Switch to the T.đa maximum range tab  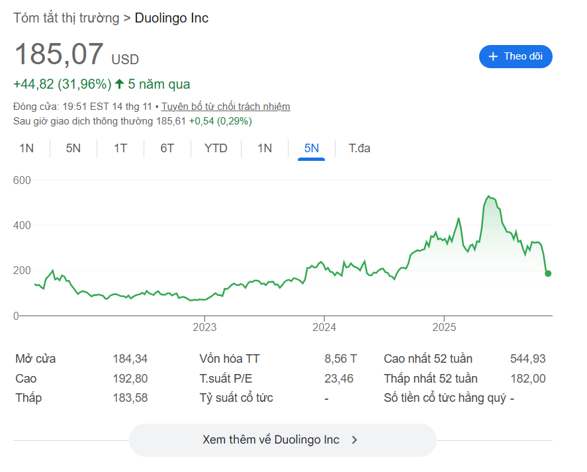pyautogui.click(x=359, y=148)
